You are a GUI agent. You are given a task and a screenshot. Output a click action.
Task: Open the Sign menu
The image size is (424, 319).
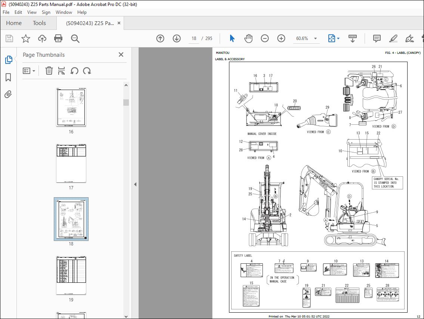pos(46,12)
